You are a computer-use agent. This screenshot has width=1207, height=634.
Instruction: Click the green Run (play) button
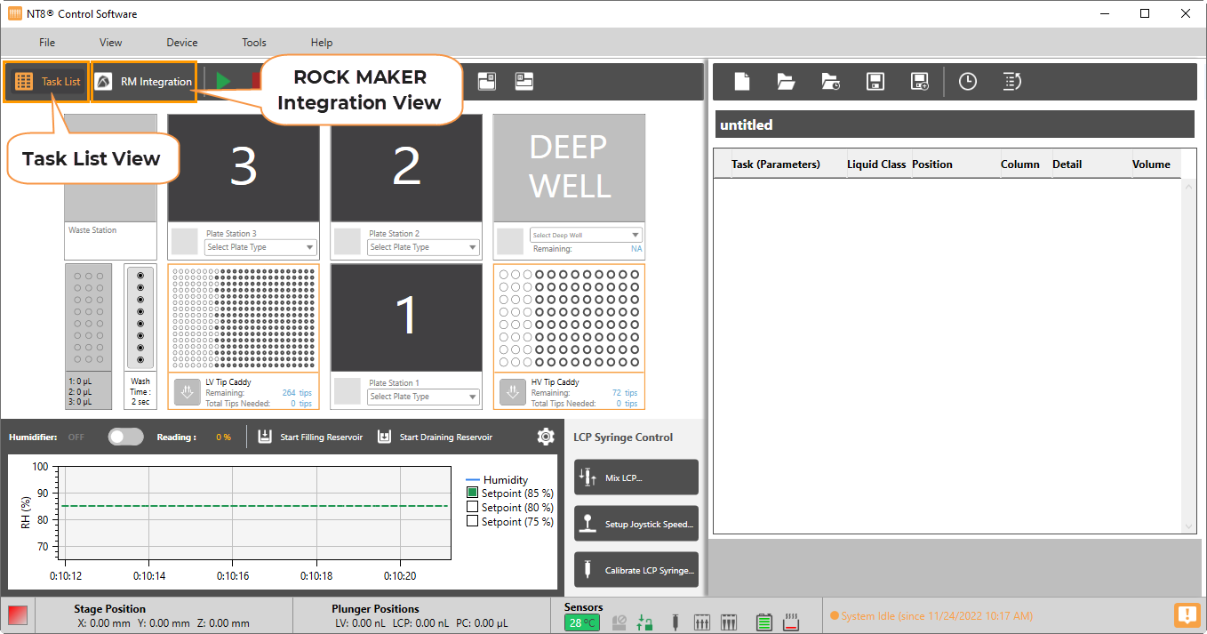tap(223, 82)
